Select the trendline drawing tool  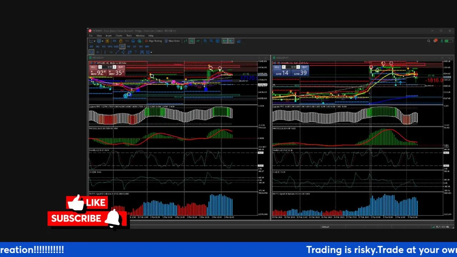point(117,52)
